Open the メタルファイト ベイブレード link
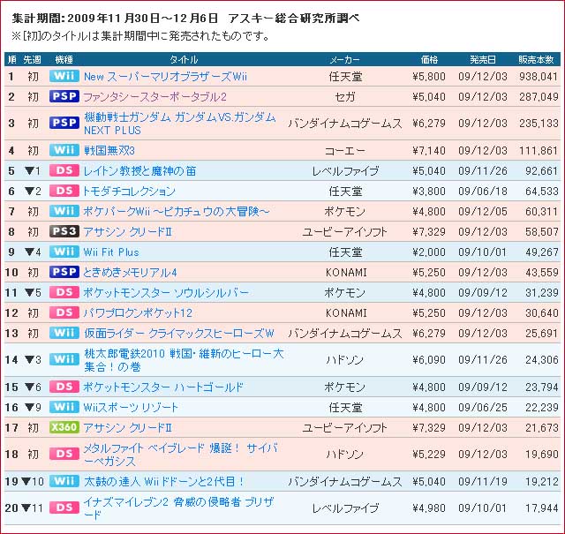Viewport: 565px width, 534px height. 180,455
